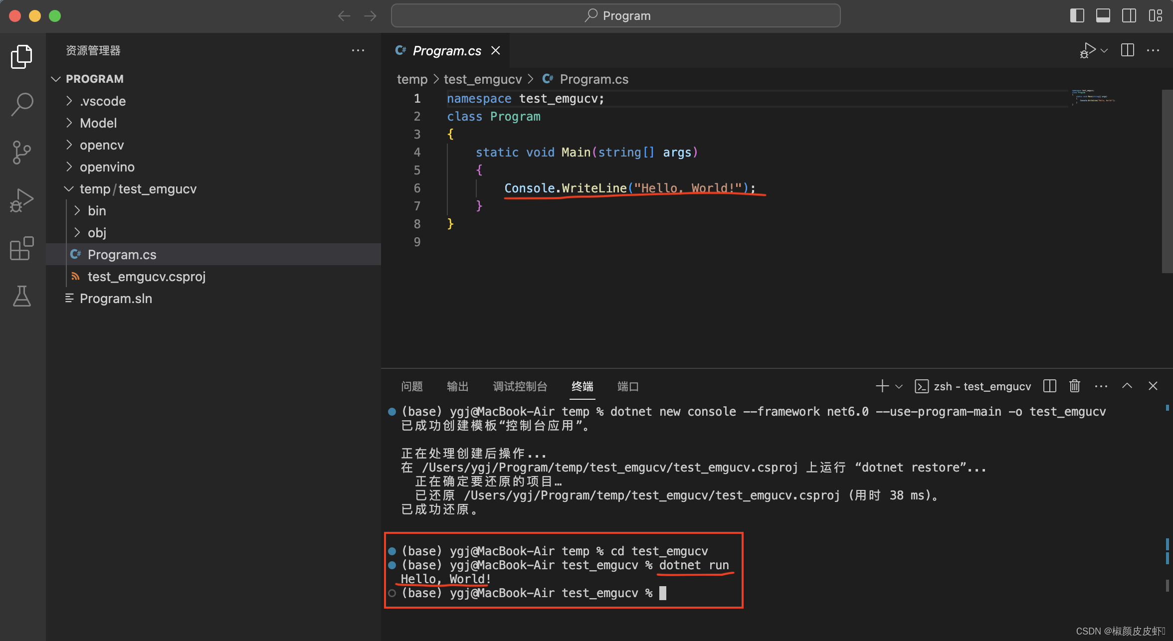This screenshot has height=641, width=1173.
Task: Open test_emgucv.csproj file
Action: [146, 277]
